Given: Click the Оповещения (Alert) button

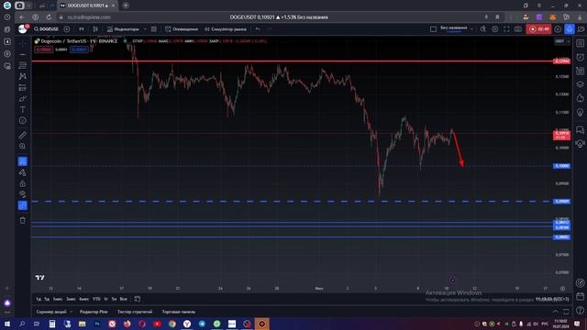Looking at the screenshot, I should (182, 29).
